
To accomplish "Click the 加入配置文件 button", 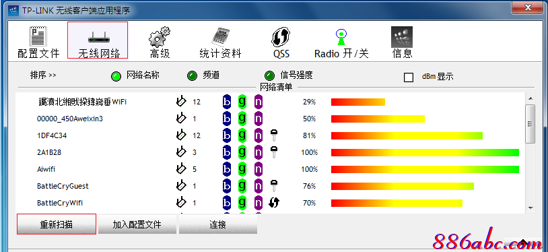I will (x=137, y=224).
